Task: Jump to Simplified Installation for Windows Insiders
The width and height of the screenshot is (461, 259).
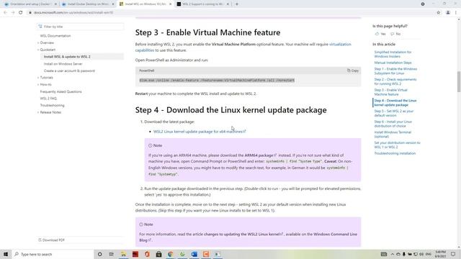Action: pos(393,55)
